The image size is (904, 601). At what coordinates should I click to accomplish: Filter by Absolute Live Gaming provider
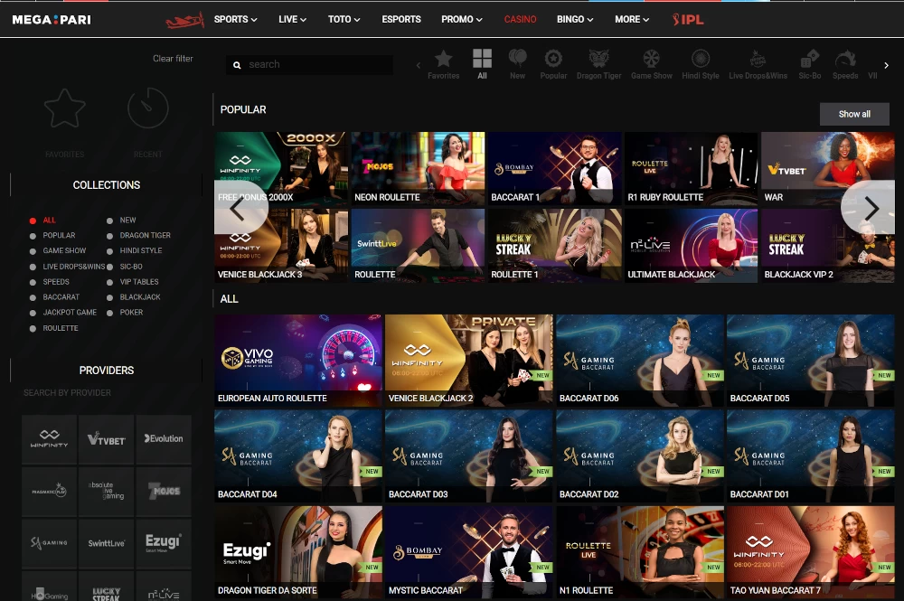[106, 491]
